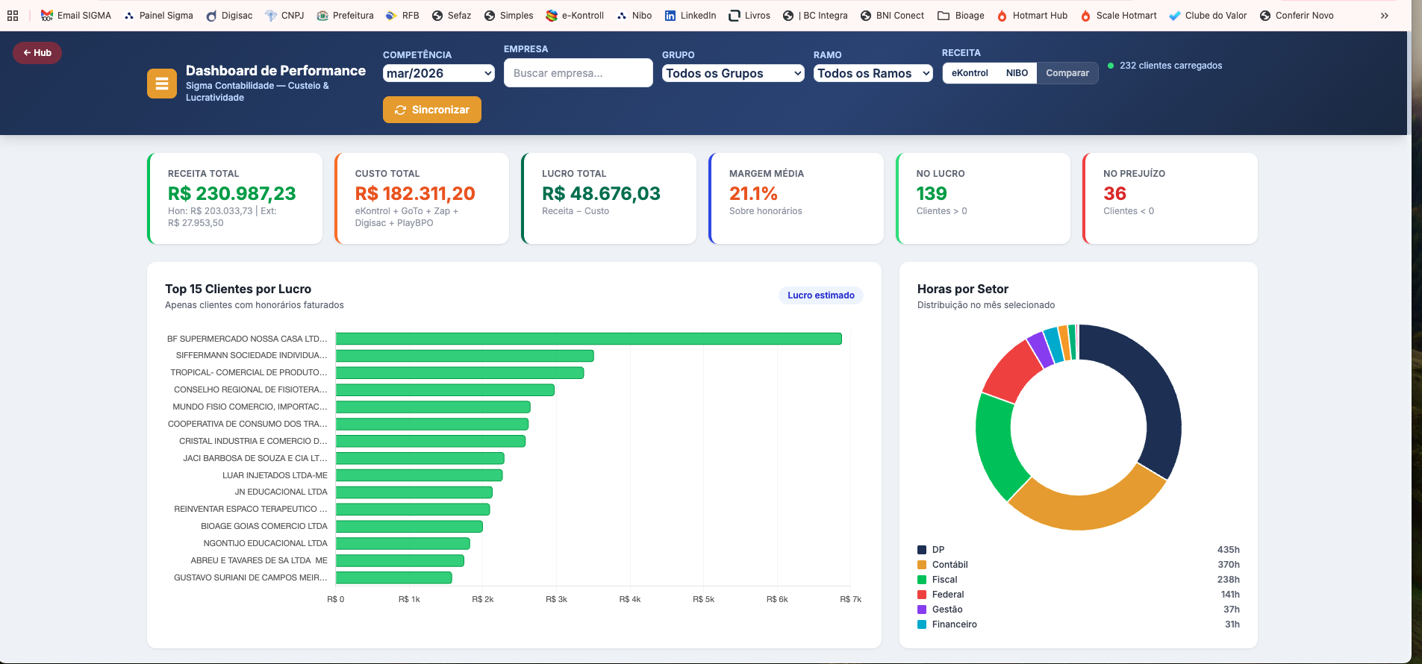Viewport: 1422px width, 664px height.
Task: Open the Clube do Valor bookmark
Action: pyautogui.click(x=1208, y=16)
